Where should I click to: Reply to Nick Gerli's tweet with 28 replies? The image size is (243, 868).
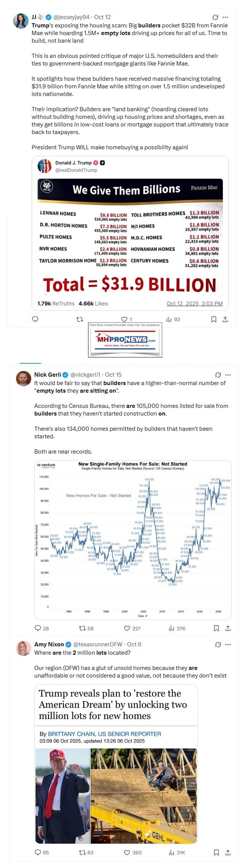click(38, 628)
